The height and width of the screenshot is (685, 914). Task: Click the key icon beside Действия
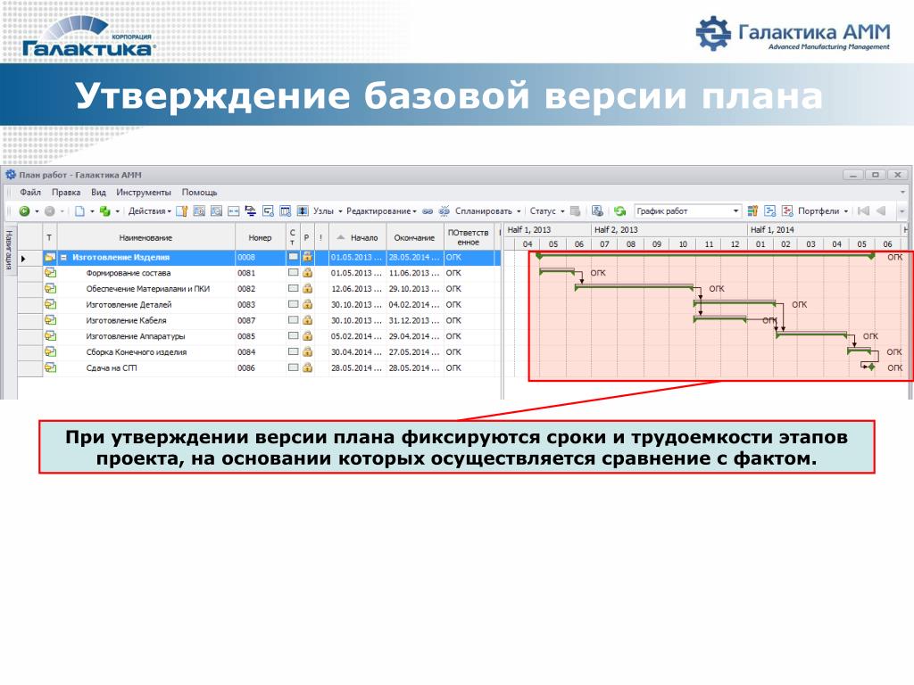(182, 210)
